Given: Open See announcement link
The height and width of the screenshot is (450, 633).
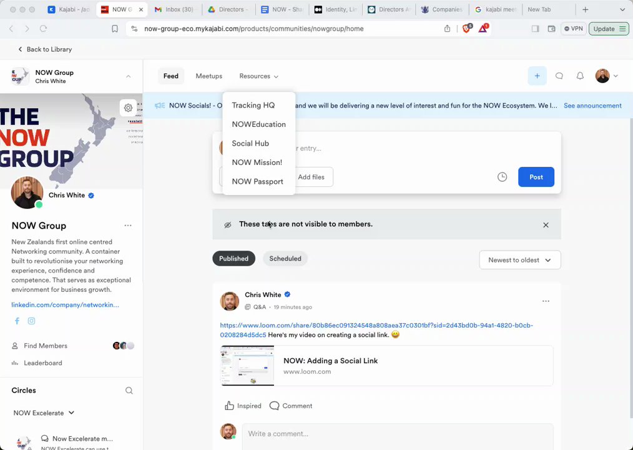Looking at the screenshot, I should (x=592, y=106).
